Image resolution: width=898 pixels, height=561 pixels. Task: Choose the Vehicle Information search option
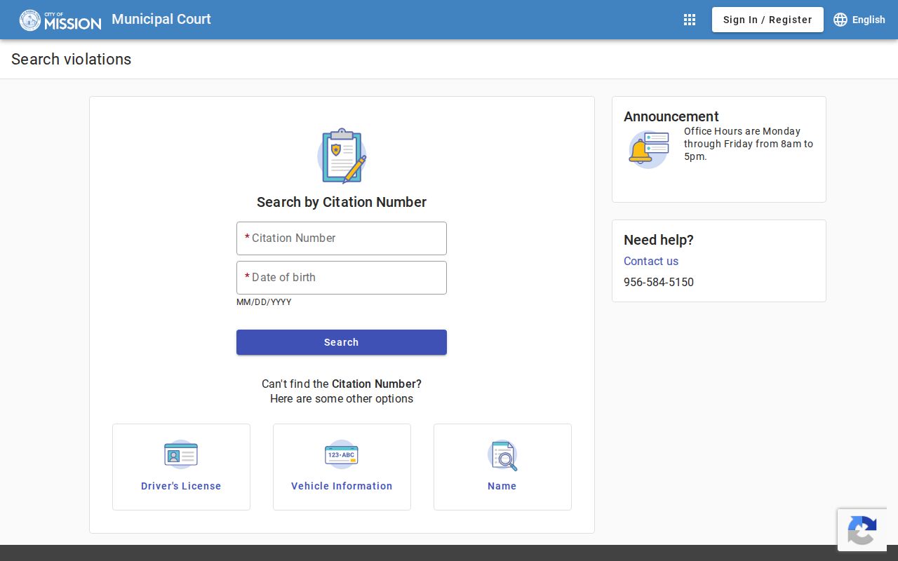click(x=342, y=467)
